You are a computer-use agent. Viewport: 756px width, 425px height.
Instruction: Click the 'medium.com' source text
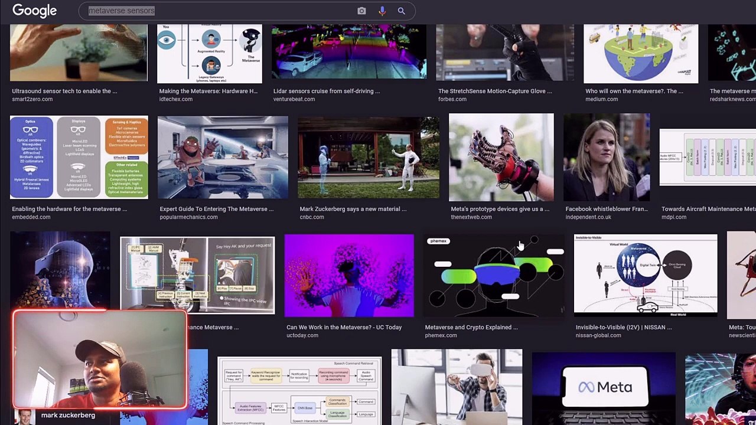tap(601, 99)
